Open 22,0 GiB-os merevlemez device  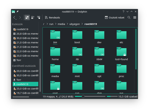pos(25,51)
